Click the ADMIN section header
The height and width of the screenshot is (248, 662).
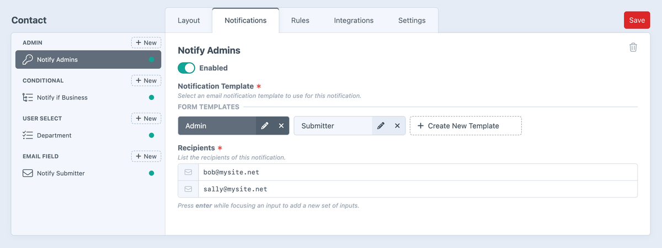click(33, 42)
